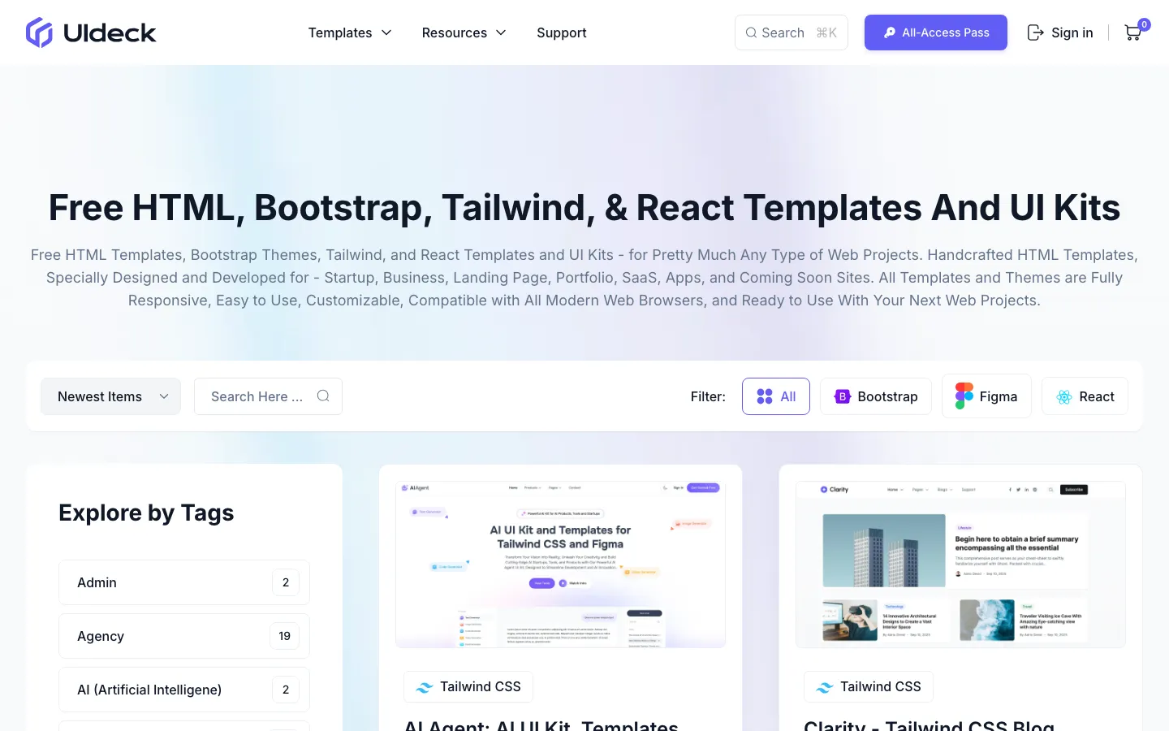Image resolution: width=1169 pixels, height=731 pixels.
Task: Select the Agency tag
Action: tap(184, 636)
